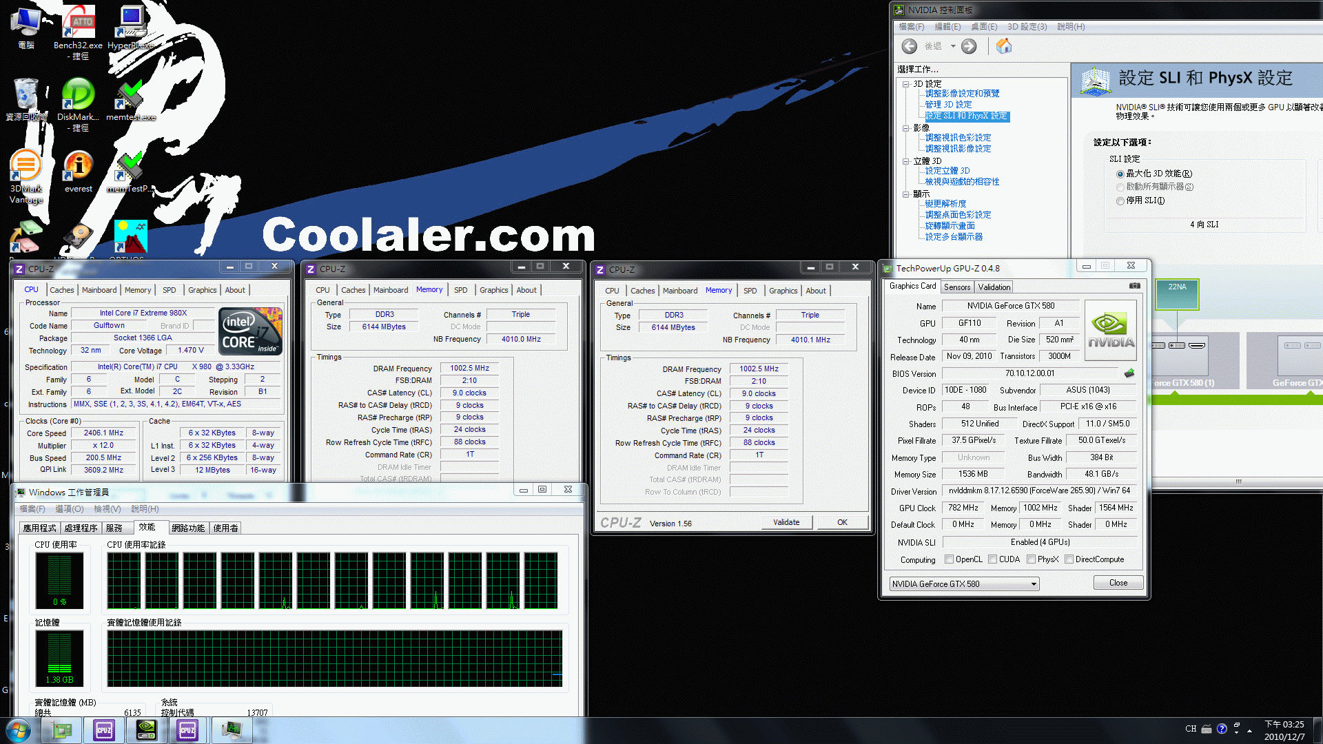Click the first CPU-Z taskbar button
The width and height of the screenshot is (1323, 744).
click(x=104, y=730)
